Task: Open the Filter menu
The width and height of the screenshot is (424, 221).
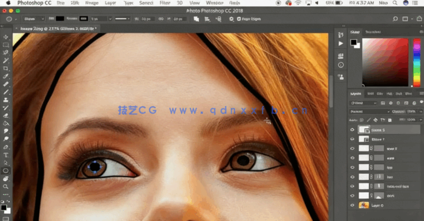Action: (x=165, y=3)
